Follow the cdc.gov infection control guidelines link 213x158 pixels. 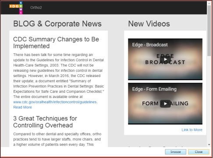click(55, 102)
